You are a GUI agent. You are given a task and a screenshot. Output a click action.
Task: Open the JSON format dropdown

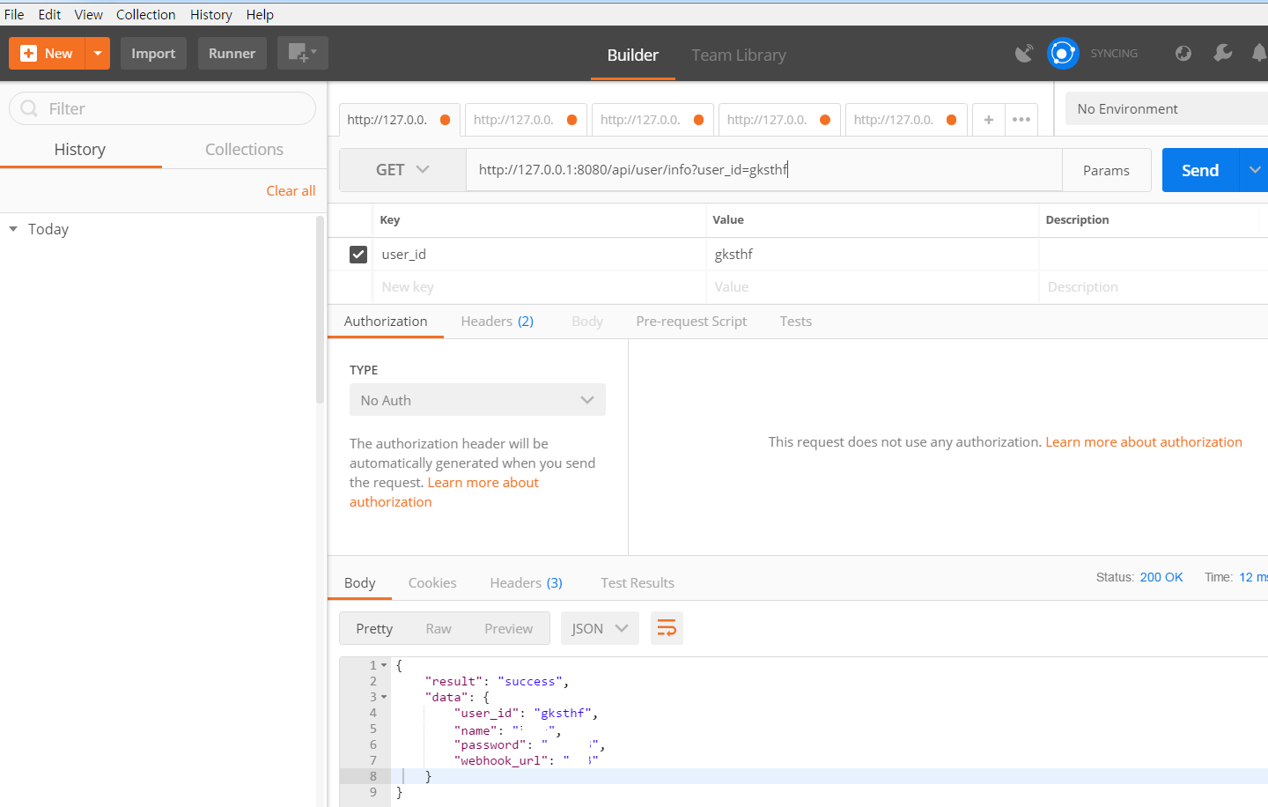pos(600,628)
